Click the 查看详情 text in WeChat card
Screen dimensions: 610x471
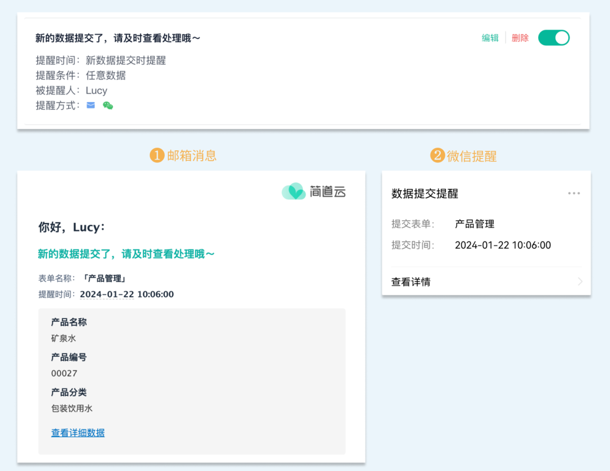[411, 282]
